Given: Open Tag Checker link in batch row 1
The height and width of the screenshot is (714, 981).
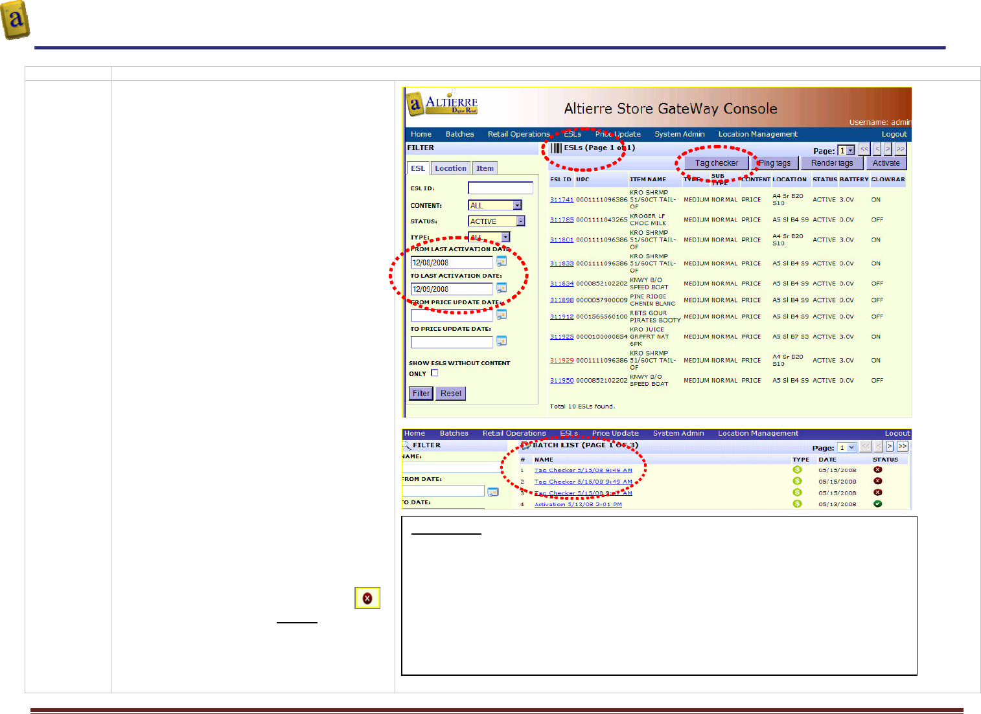Looking at the screenshot, I should coord(583,471).
